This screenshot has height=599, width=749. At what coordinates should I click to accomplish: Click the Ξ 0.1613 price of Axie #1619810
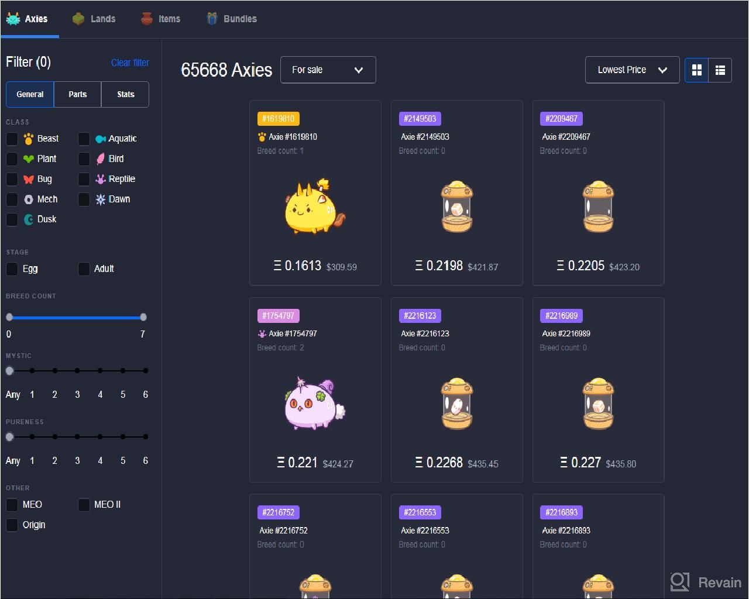297,266
